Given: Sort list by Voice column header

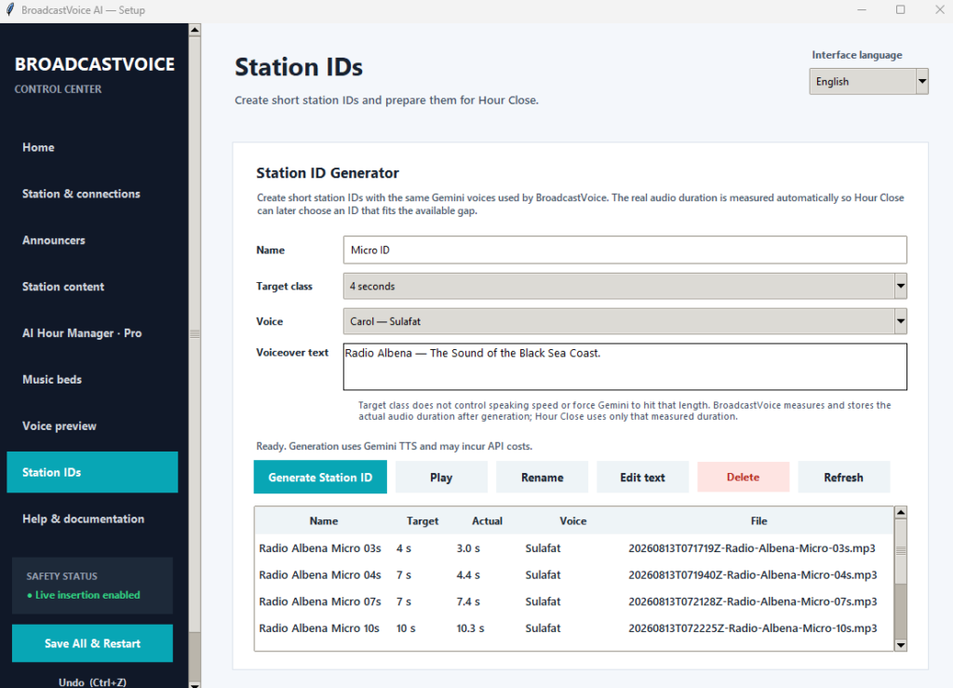Looking at the screenshot, I should [x=572, y=520].
